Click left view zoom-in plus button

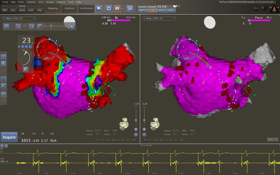tap(136, 107)
